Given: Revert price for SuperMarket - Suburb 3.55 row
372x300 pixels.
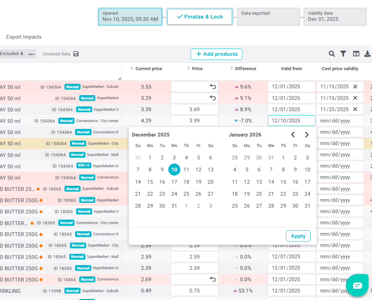Looking at the screenshot, I should 213,87.
